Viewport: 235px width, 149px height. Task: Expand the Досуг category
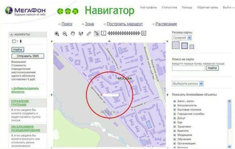pos(175,118)
